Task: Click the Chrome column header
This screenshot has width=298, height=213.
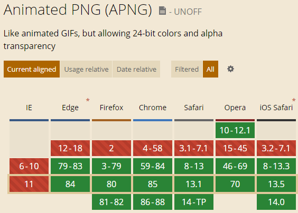Action: click(153, 108)
